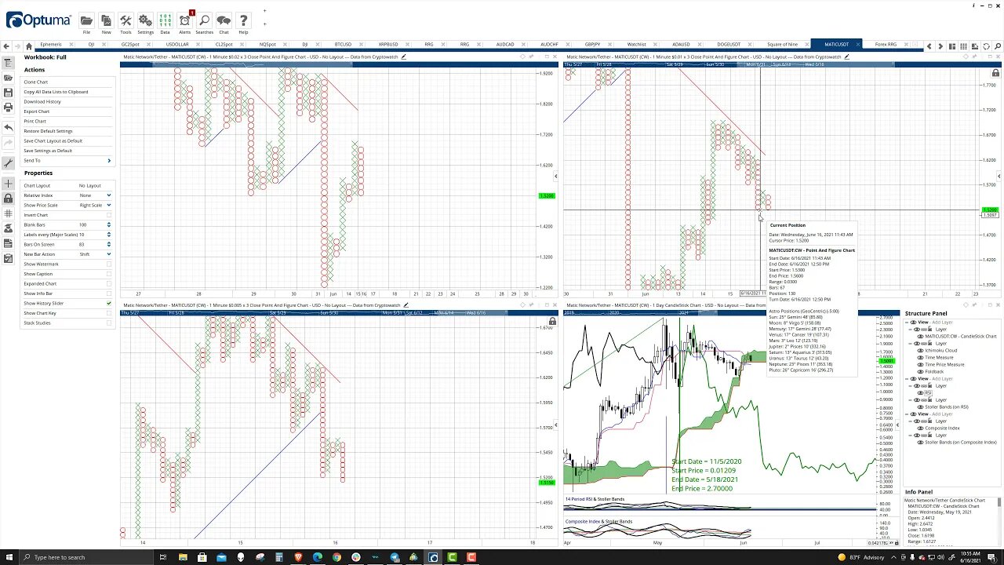
Task: Switch to Square of Nine tab
Action: click(783, 45)
